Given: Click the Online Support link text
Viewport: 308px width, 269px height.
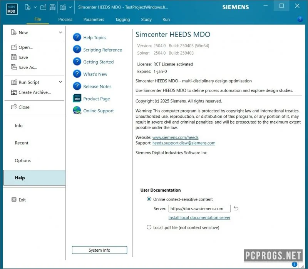Looking at the screenshot, I should (99, 111).
